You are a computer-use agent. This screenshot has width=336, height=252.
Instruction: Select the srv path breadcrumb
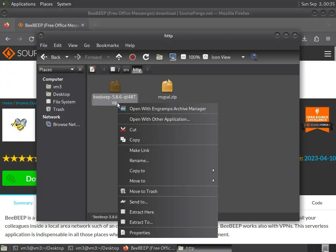pyautogui.click(x=126, y=70)
